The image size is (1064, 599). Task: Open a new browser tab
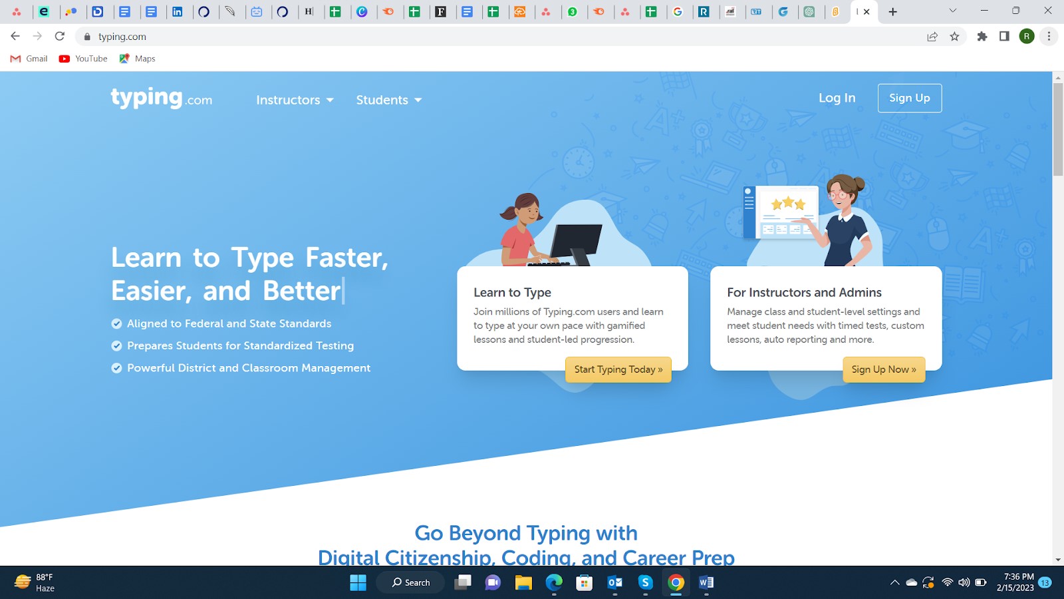coord(893,12)
